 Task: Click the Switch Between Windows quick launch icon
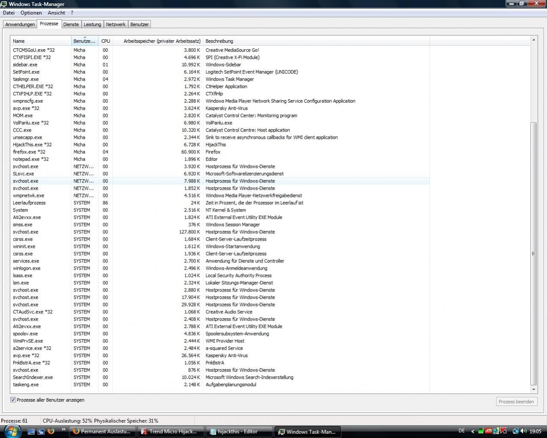click(x=41, y=432)
